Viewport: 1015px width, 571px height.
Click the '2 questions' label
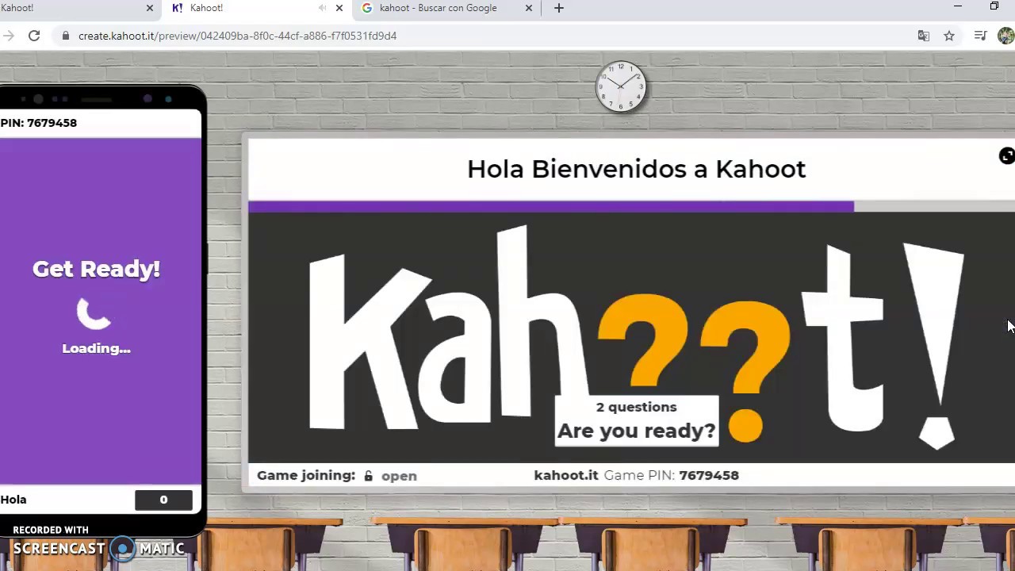(637, 407)
